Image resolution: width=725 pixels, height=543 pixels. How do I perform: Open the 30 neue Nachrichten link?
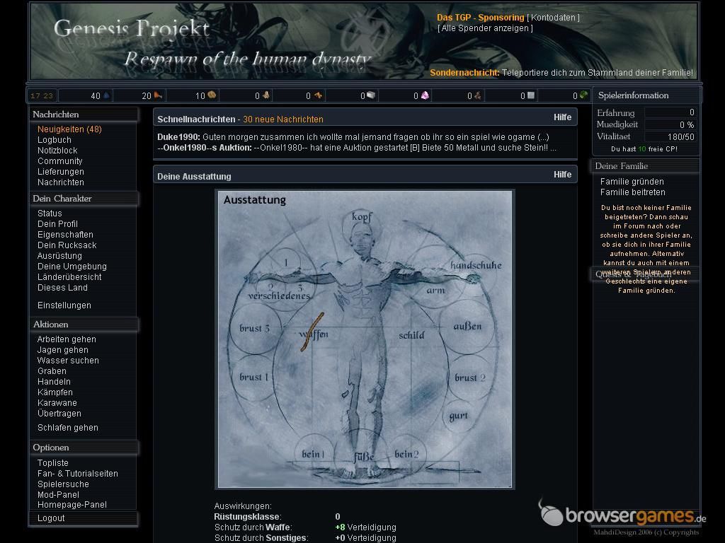click(283, 119)
